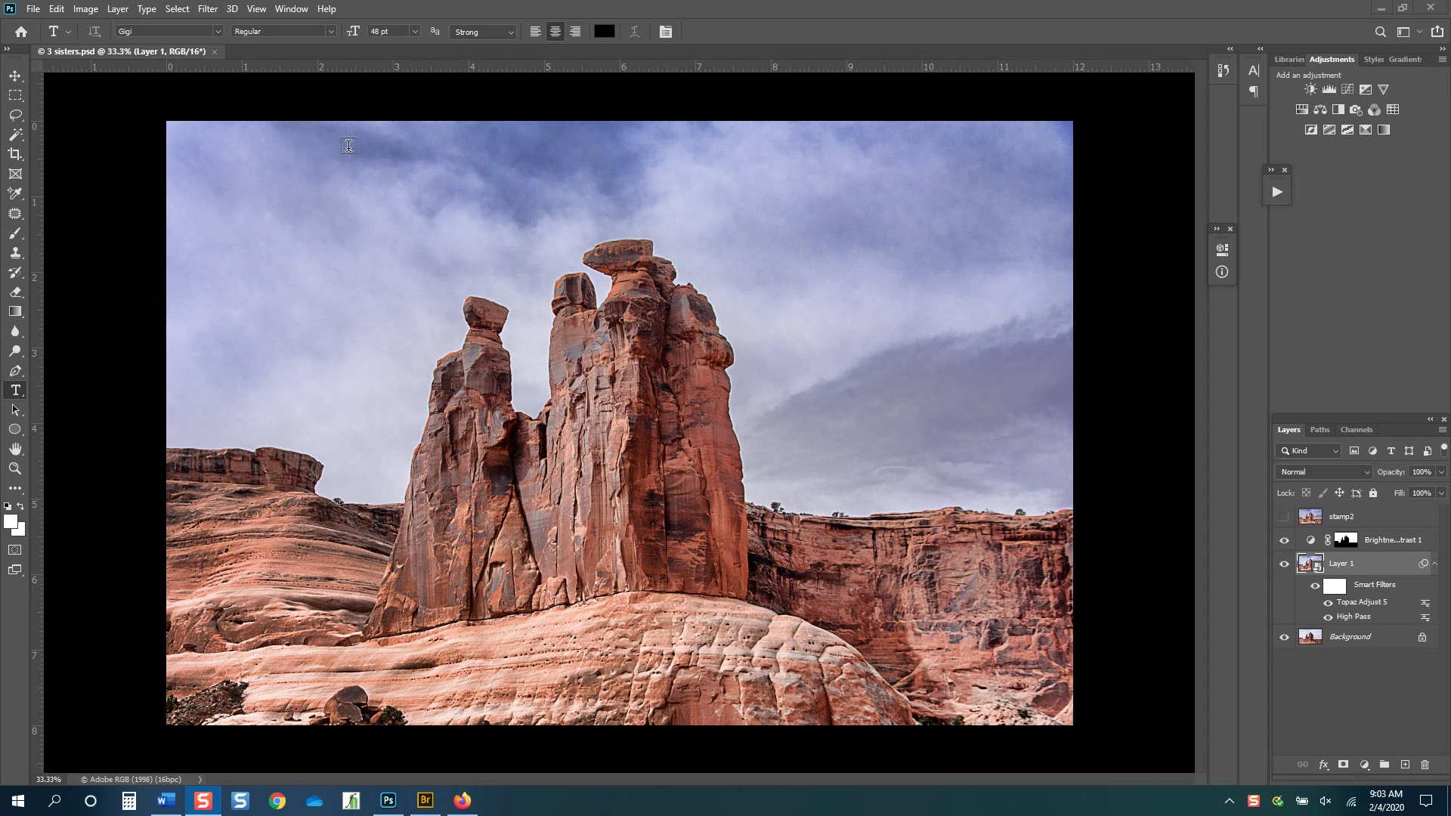Switch to the Channels tab

click(x=1356, y=430)
